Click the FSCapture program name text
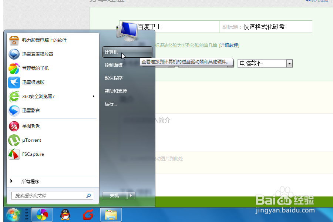333x222 pixels. pos(33,154)
